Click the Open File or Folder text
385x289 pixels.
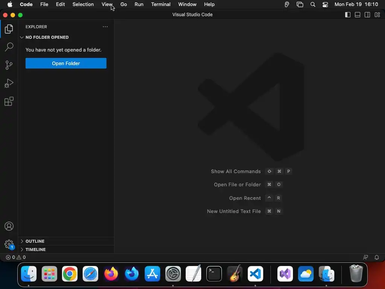coord(237,184)
